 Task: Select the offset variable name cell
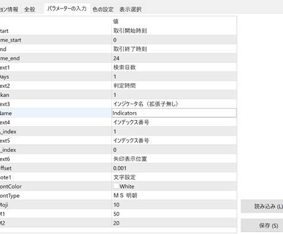[x=55, y=168]
